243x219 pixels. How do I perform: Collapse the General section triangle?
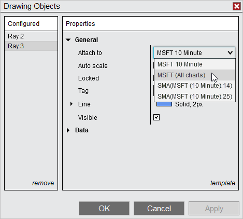[x=68, y=40]
